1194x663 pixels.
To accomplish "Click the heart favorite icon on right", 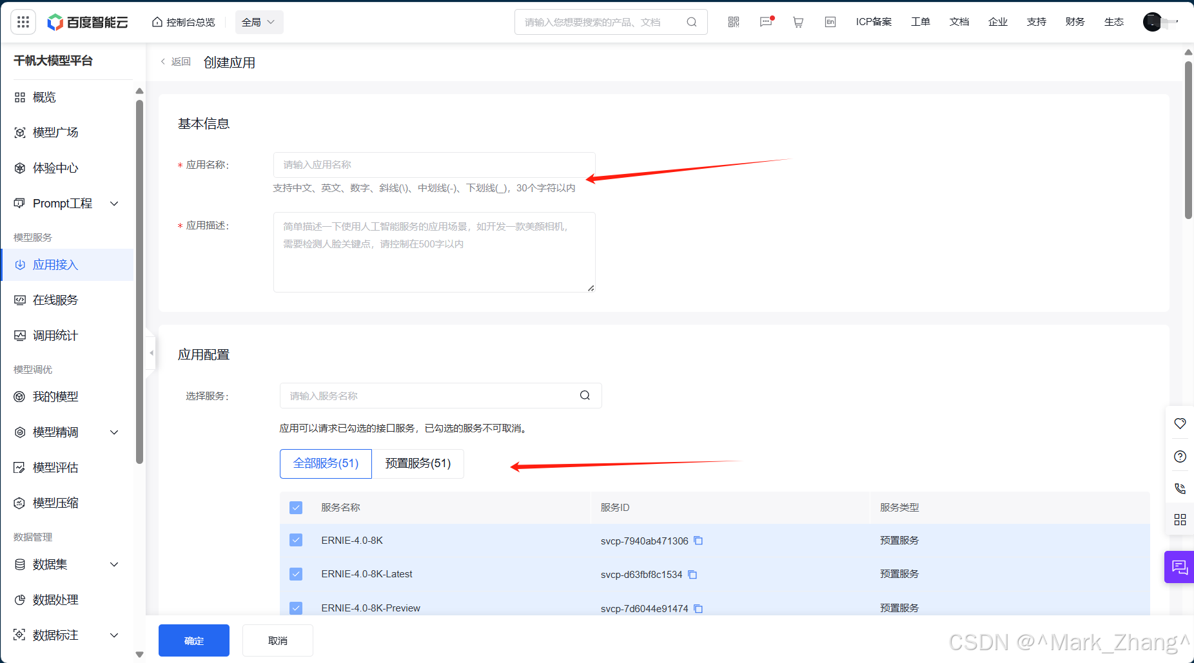I will point(1180,423).
